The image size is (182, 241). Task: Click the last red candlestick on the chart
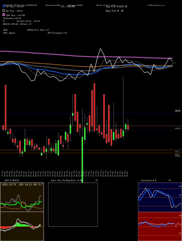[128, 127]
